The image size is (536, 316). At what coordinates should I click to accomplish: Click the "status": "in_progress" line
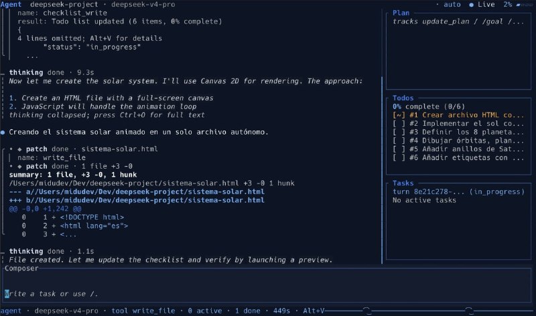92,47
